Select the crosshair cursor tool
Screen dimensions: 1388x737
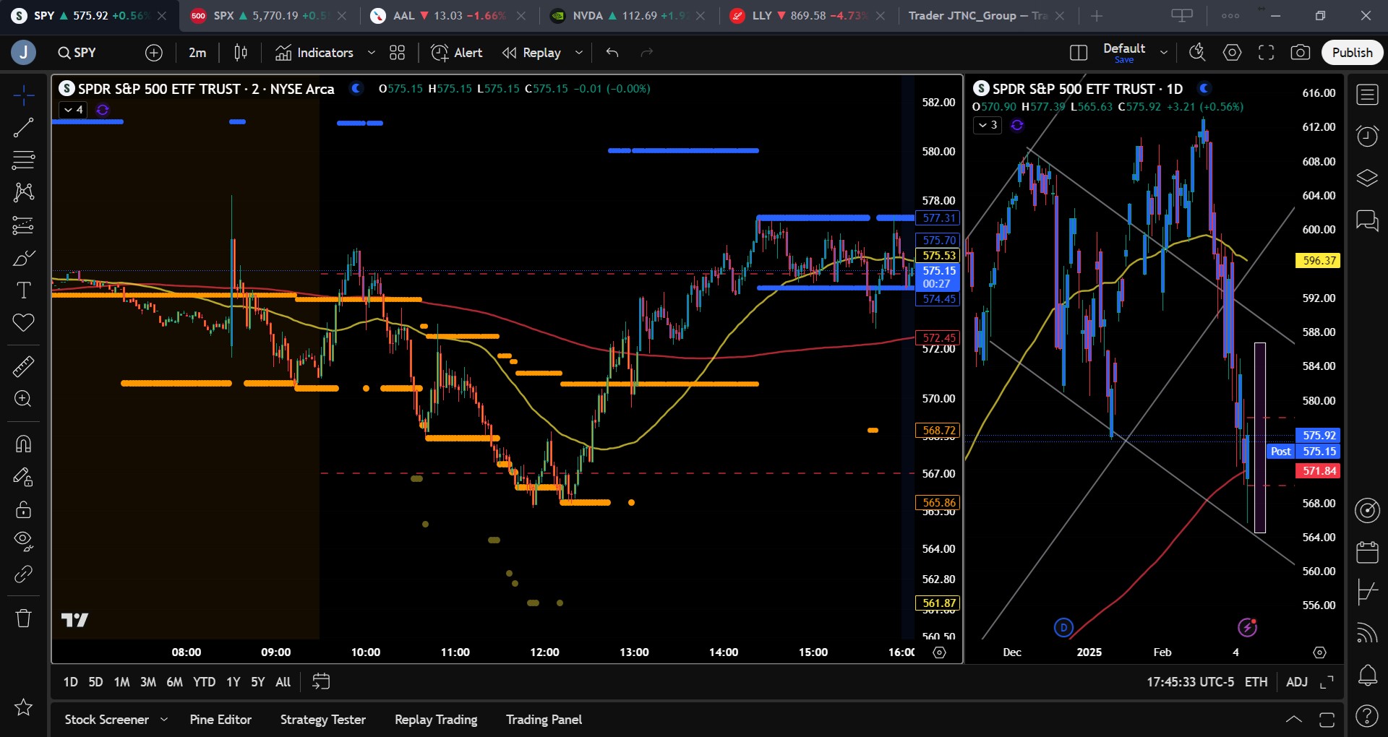[23, 95]
